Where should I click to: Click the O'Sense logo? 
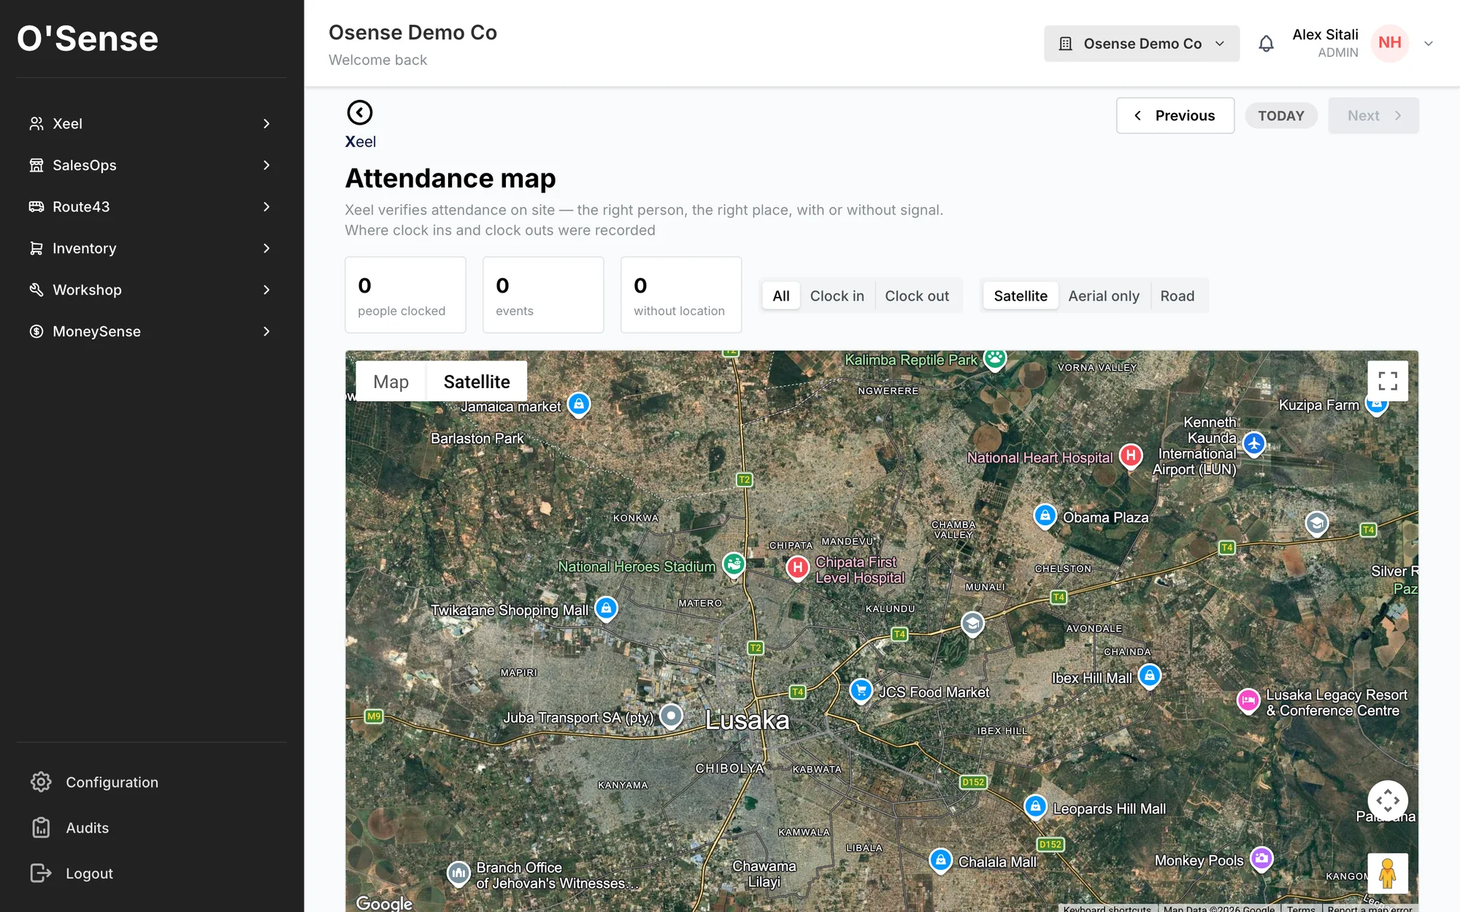[x=88, y=39]
